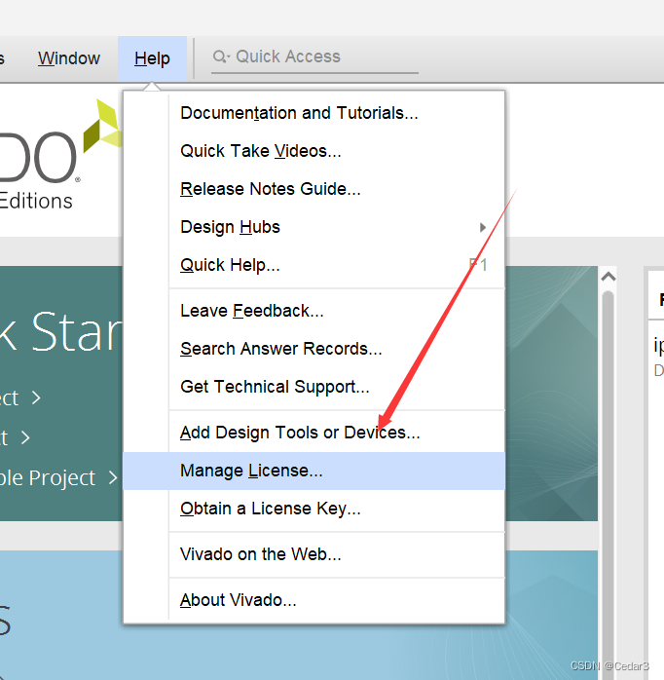Click the Design Hubs submenu arrow

click(482, 227)
